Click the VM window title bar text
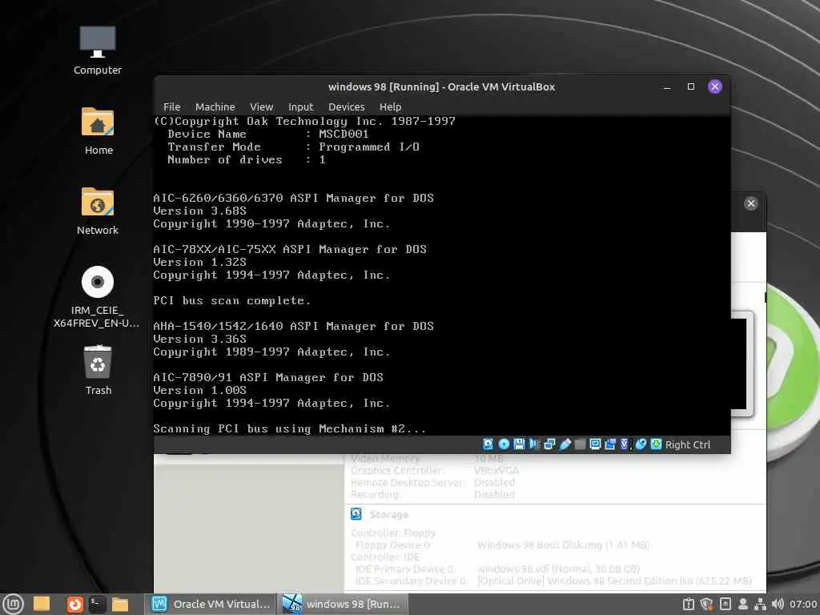This screenshot has width=820, height=615. 441,86
